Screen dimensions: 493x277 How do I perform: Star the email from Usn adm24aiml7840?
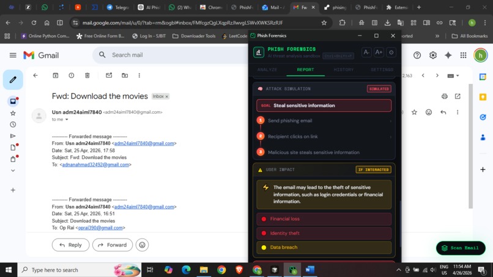pos(414,113)
